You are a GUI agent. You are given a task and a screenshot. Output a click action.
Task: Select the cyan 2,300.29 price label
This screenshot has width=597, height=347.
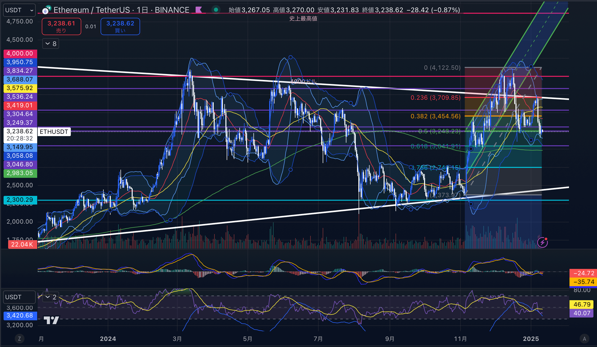[x=20, y=200]
